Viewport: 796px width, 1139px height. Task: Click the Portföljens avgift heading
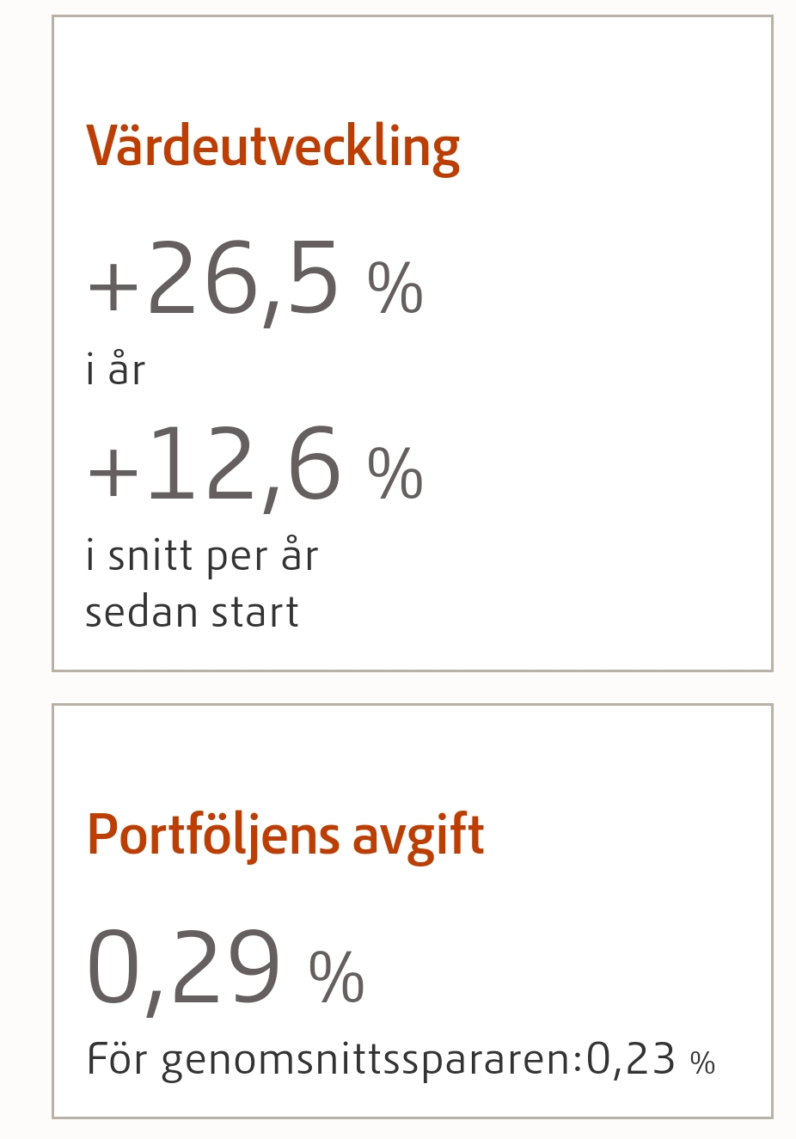click(x=285, y=835)
